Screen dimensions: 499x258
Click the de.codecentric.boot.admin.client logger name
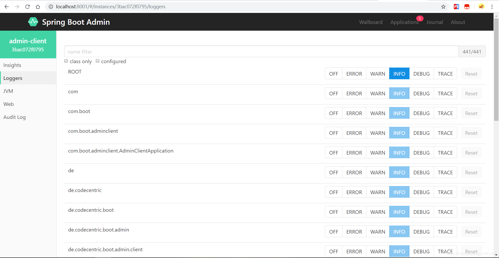(105, 249)
